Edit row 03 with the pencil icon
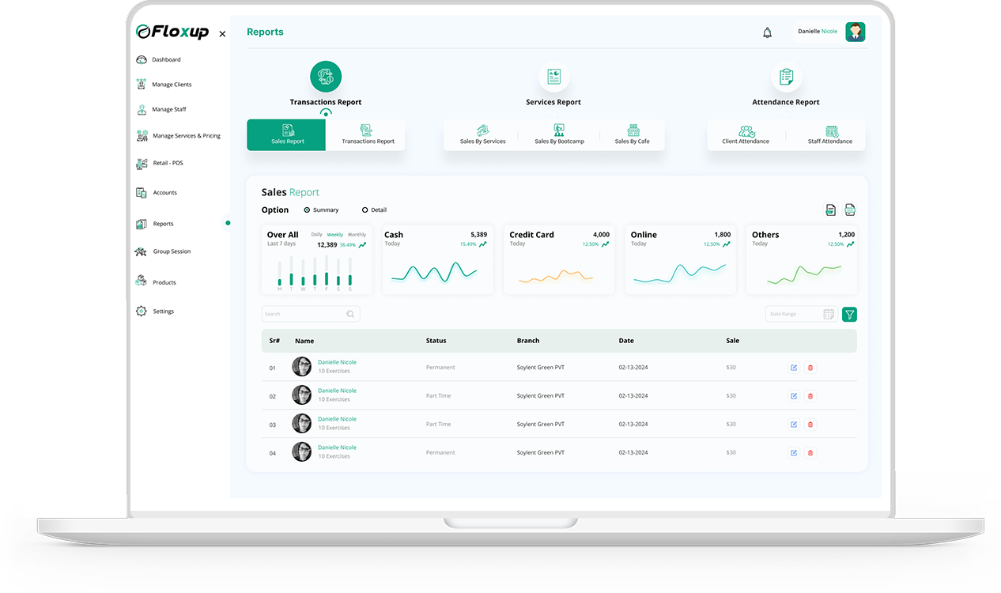 tap(794, 425)
